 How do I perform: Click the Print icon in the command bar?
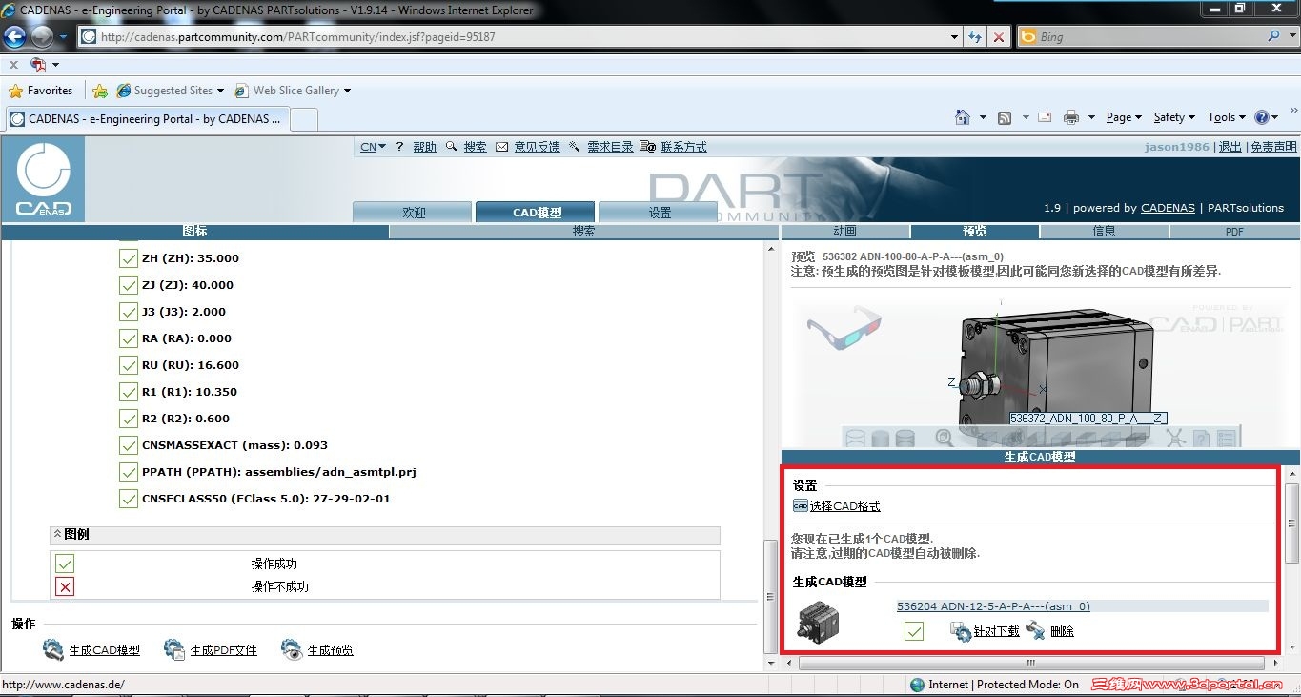point(1071,117)
